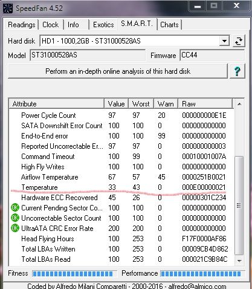The width and height of the screenshot is (252, 289).
Task: Click raw value 00010001007A
Action: point(204,157)
